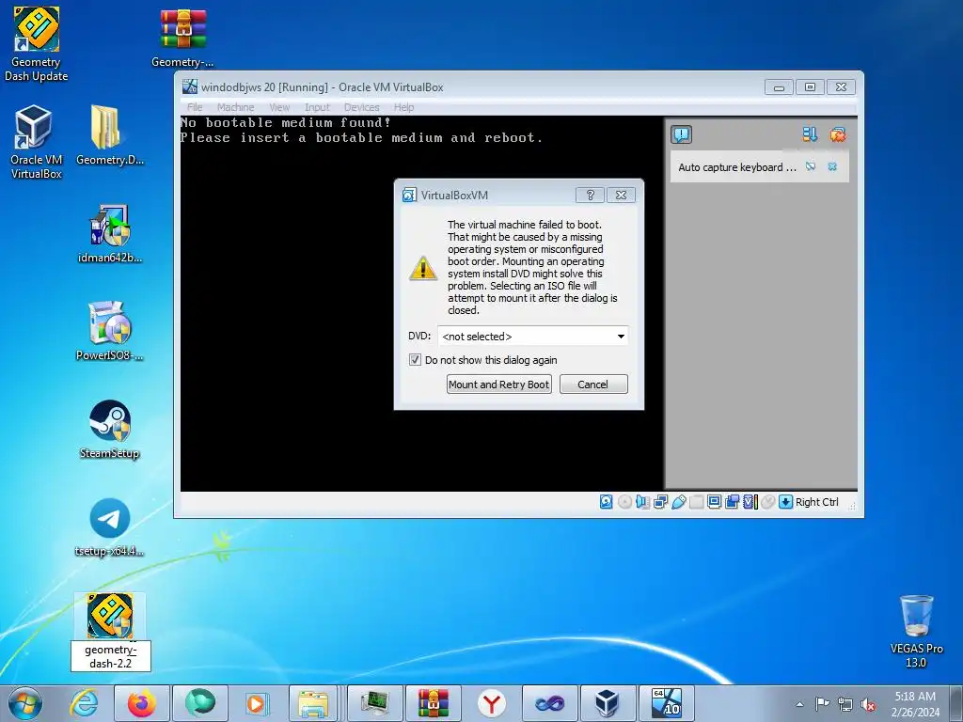Click the Auto capture keyboard notification text

[737, 167]
